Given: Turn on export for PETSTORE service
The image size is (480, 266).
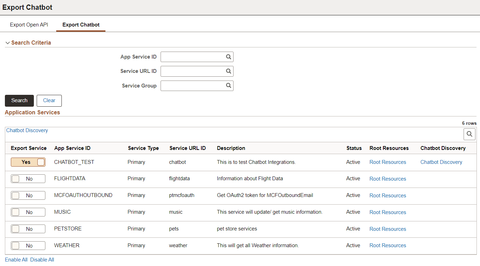Looking at the screenshot, I should click(28, 229).
